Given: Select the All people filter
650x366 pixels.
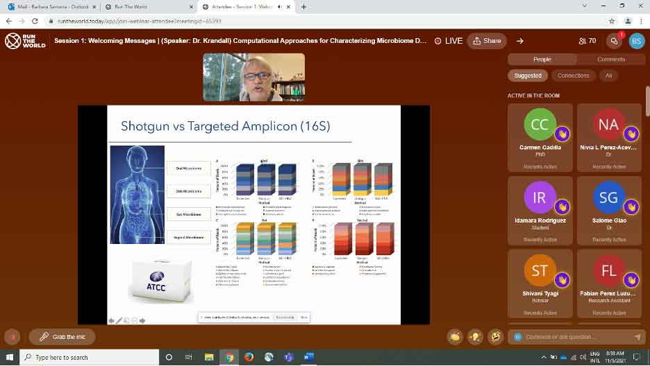Looking at the screenshot, I should point(608,76).
